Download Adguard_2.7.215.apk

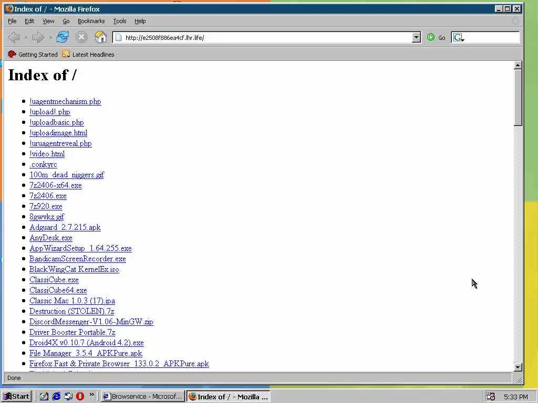(x=65, y=227)
